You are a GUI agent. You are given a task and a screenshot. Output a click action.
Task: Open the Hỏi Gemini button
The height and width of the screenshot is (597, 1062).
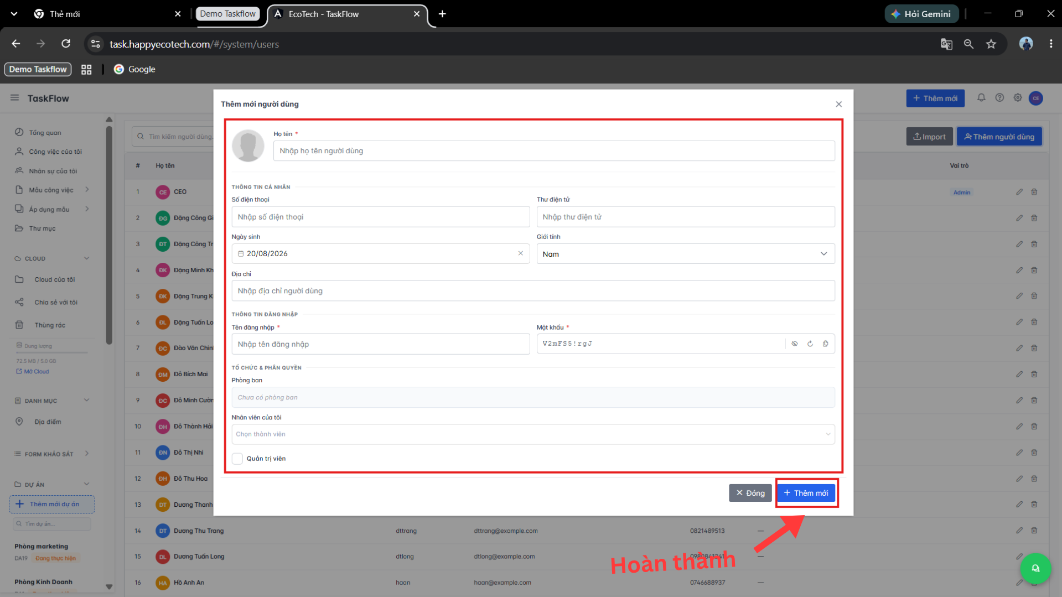pyautogui.click(x=921, y=14)
